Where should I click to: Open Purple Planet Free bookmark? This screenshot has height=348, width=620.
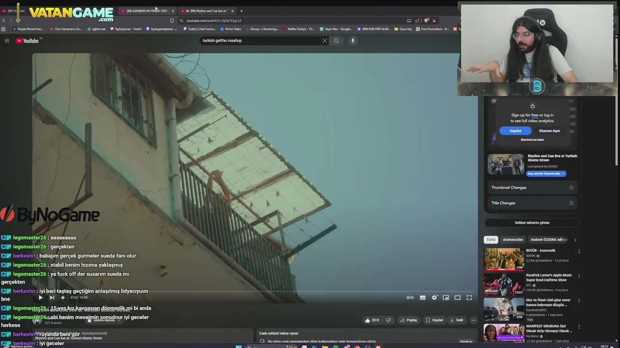(x=28, y=29)
